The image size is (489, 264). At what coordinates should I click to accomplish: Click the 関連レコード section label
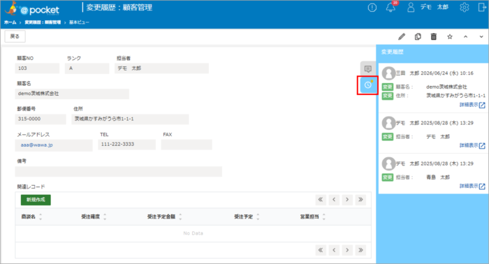31,186
